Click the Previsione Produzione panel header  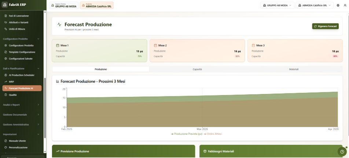click(x=124, y=151)
